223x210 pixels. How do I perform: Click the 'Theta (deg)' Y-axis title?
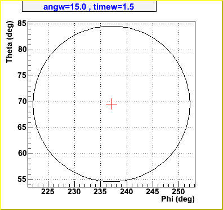point(10,42)
